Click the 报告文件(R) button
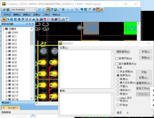The height and width of the screenshot is (118, 154). click(x=143, y=89)
